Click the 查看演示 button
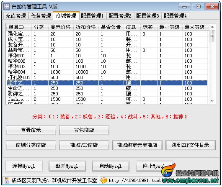This screenshot has width=222, height=187. coord(31,130)
